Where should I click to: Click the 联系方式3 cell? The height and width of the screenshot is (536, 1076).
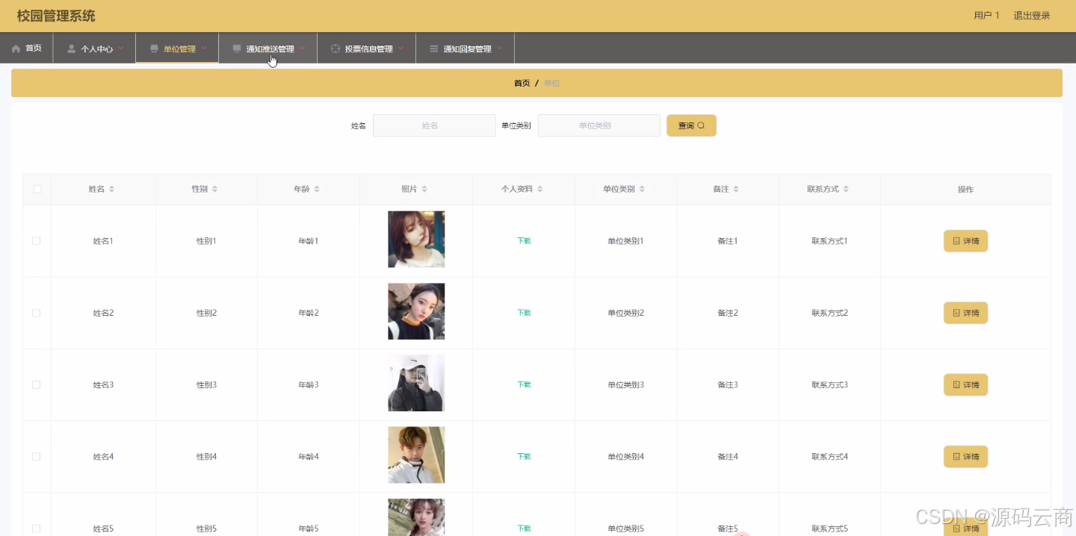pyautogui.click(x=829, y=385)
